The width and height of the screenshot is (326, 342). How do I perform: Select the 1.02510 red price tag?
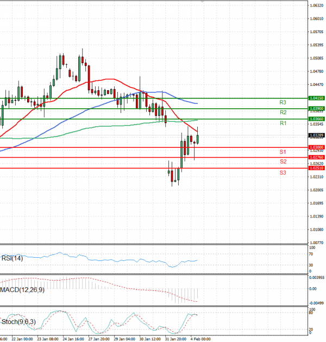(x=317, y=168)
